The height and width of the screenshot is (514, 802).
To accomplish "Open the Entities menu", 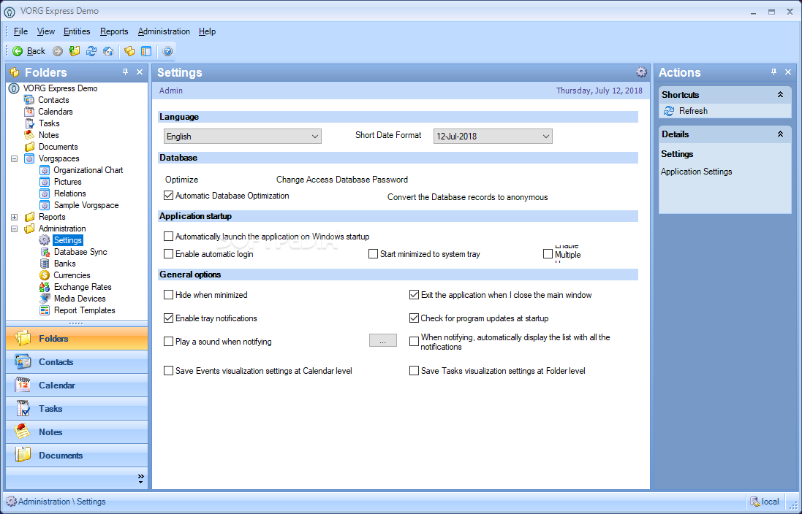I will tap(77, 31).
